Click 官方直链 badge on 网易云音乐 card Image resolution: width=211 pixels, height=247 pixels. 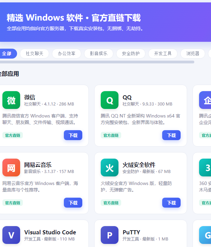13,203
